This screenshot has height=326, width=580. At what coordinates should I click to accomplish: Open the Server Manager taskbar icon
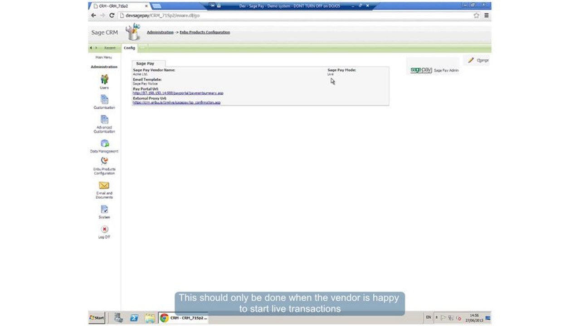click(x=118, y=318)
